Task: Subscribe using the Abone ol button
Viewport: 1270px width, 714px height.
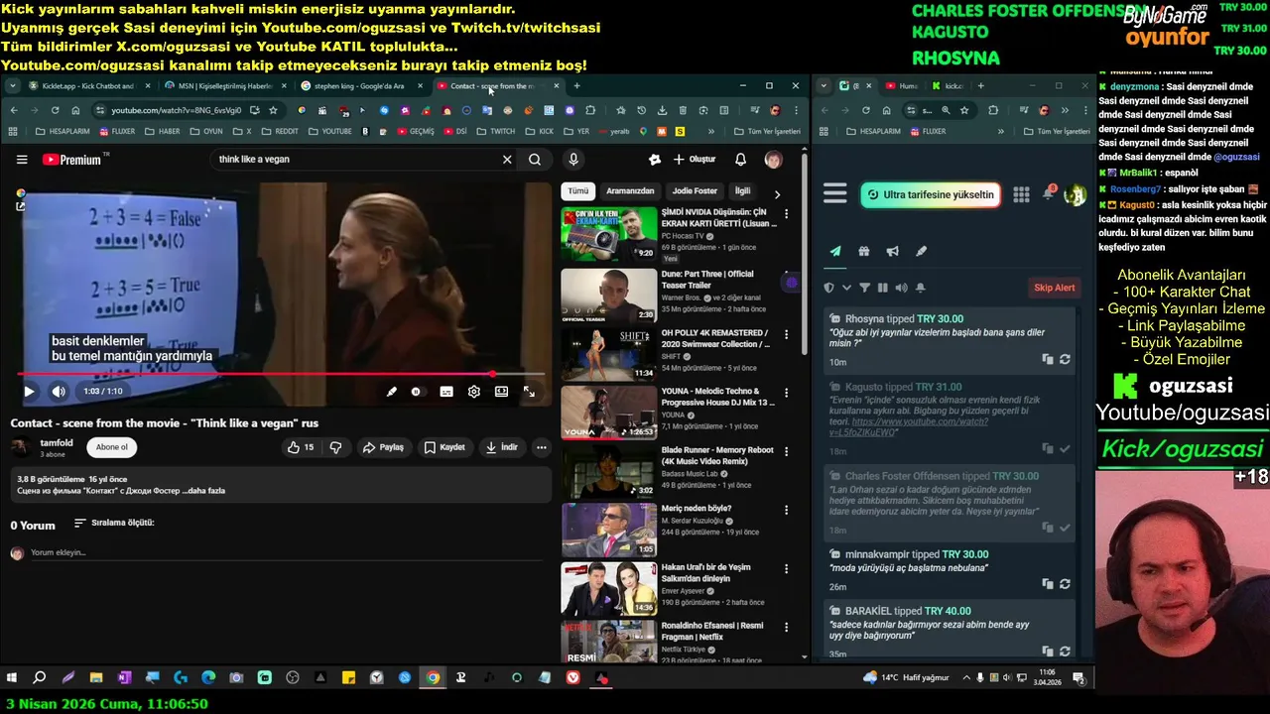Action: (111, 447)
